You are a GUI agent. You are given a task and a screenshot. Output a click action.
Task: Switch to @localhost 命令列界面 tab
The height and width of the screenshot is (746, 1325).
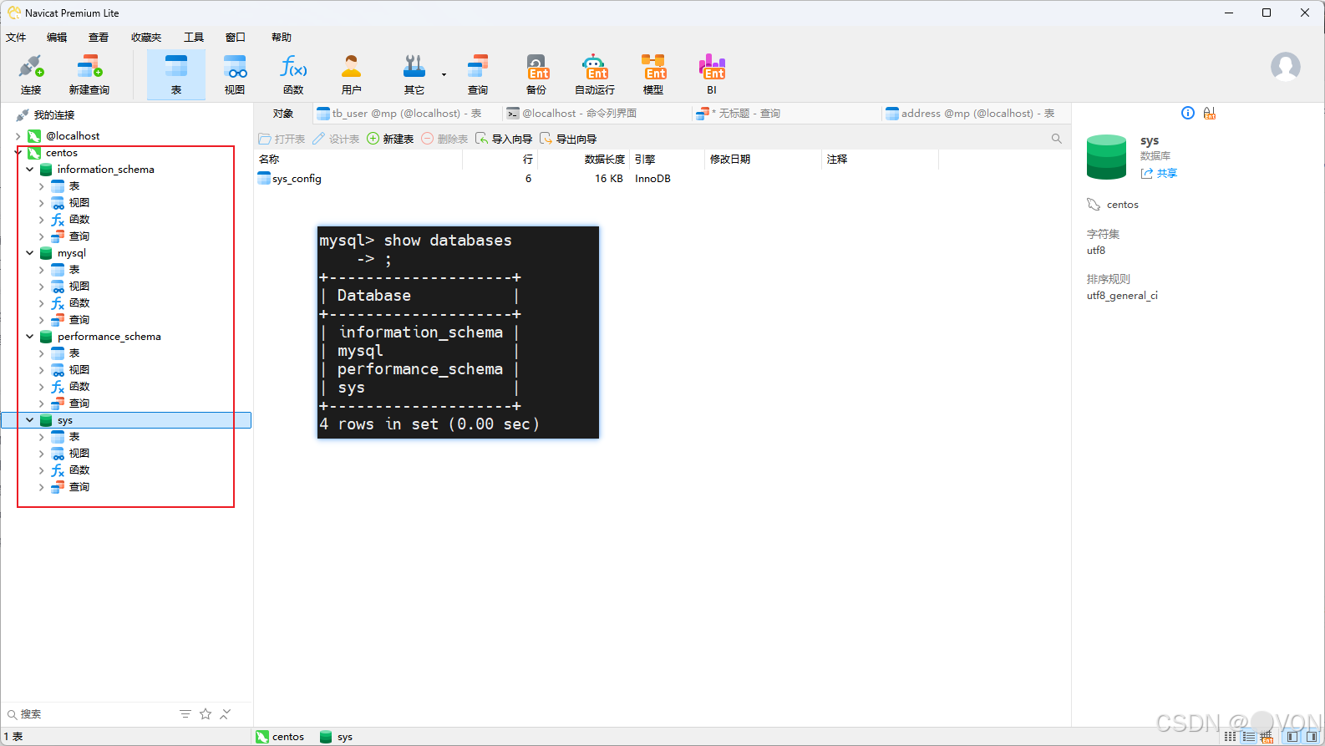click(597, 114)
